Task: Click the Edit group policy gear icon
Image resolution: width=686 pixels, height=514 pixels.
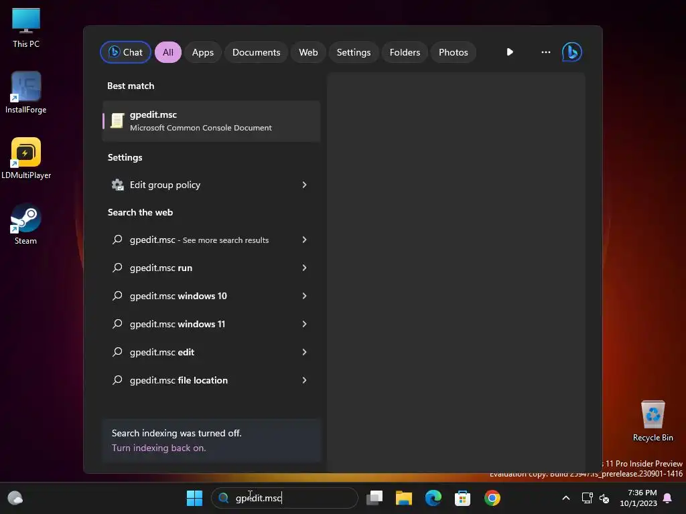Action: pos(117,185)
